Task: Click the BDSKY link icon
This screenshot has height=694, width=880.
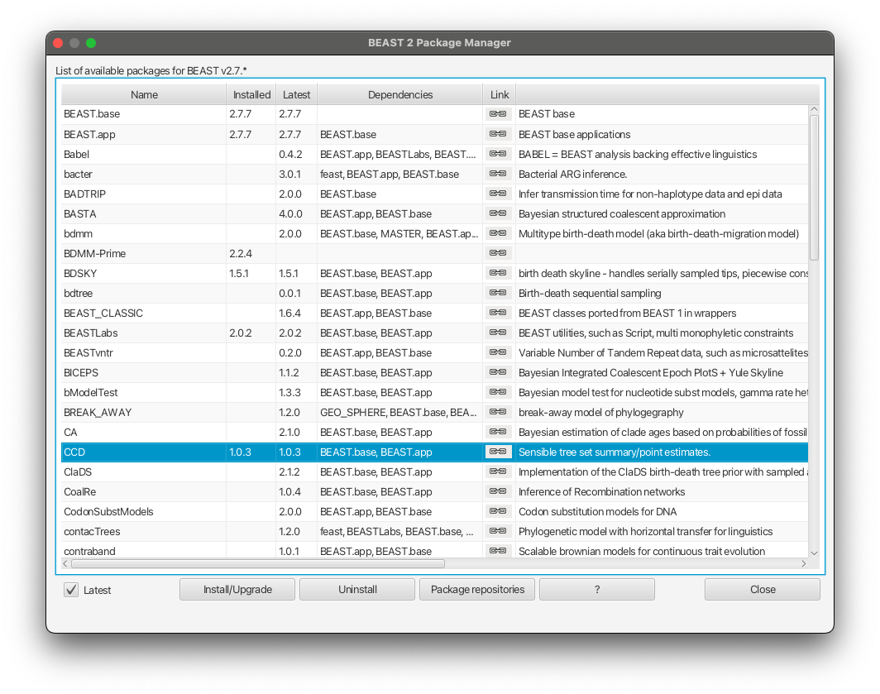Action: pos(498,273)
